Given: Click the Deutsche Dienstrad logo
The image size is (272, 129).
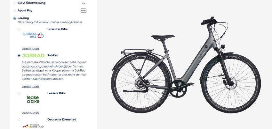Looking at the screenshot, I should pyautogui.click(x=33, y=126).
